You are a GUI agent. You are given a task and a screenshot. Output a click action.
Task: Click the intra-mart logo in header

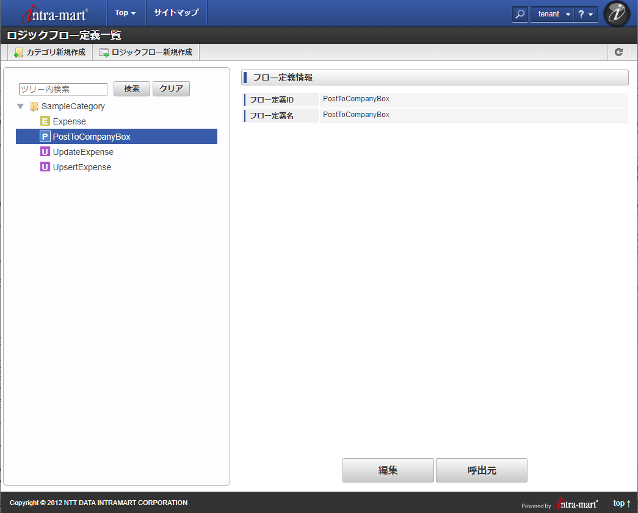[x=54, y=14]
